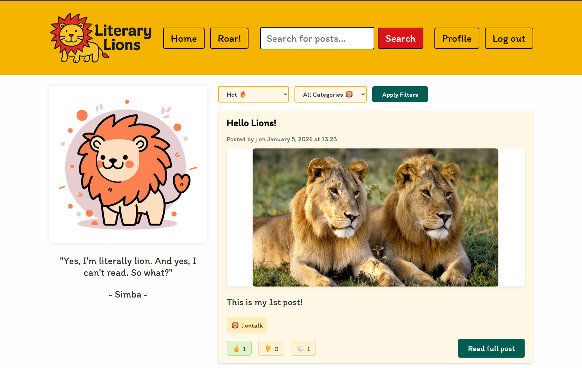Select the liontalk category tag
This screenshot has height=368, width=582.
[x=246, y=325]
